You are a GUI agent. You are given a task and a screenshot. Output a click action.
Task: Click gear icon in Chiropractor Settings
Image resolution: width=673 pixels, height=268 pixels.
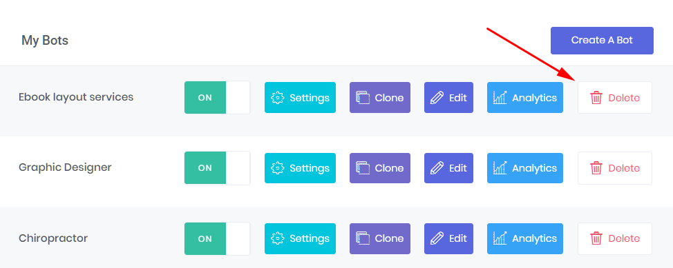coord(278,238)
